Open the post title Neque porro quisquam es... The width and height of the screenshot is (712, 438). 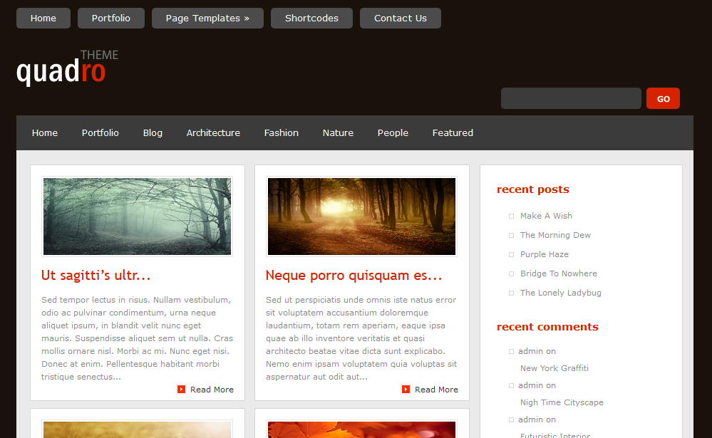tap(354, 276)
